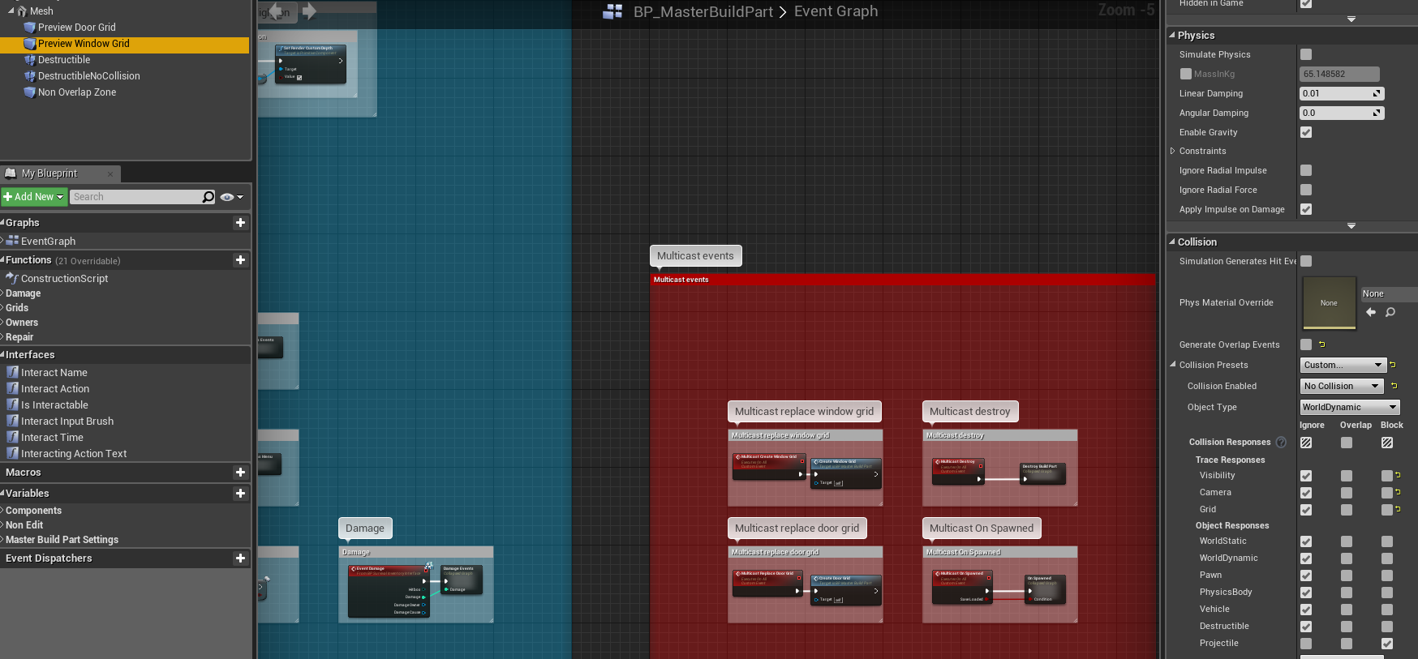Click the Linear Damping value slider
This screenshot has width=1418, height=659.
tap(1336, 93)
